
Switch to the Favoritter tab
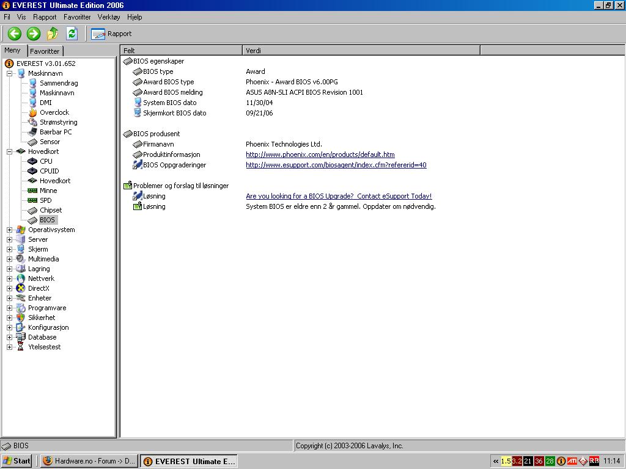pyautogui.click(x=45, y=51)
